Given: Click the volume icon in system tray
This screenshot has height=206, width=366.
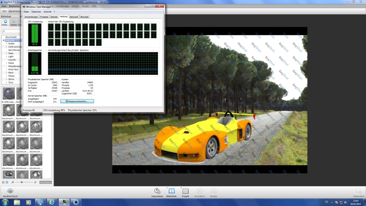Looking at the screenshot, I should coord(346,202).
